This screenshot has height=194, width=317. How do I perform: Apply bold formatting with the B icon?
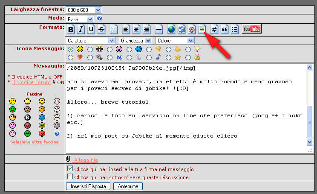(71, 30)
